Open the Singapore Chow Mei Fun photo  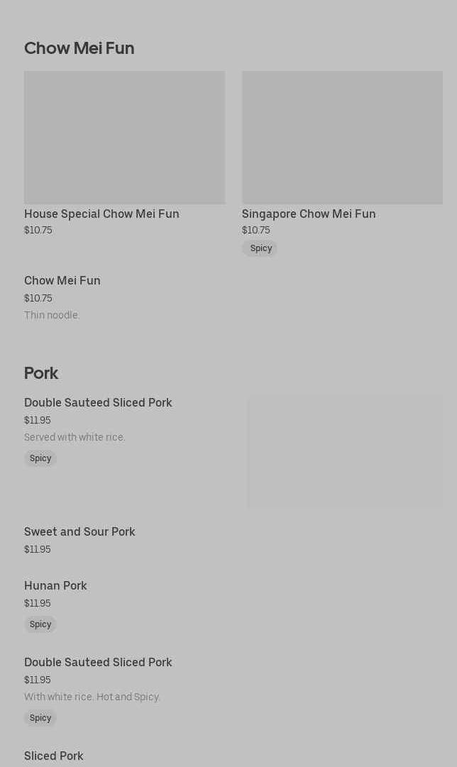342,137
